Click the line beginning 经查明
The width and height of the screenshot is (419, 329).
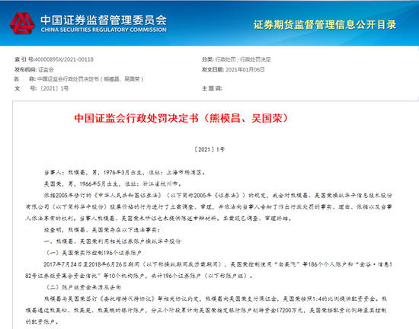pyautogui.click(x=102, y=230)
